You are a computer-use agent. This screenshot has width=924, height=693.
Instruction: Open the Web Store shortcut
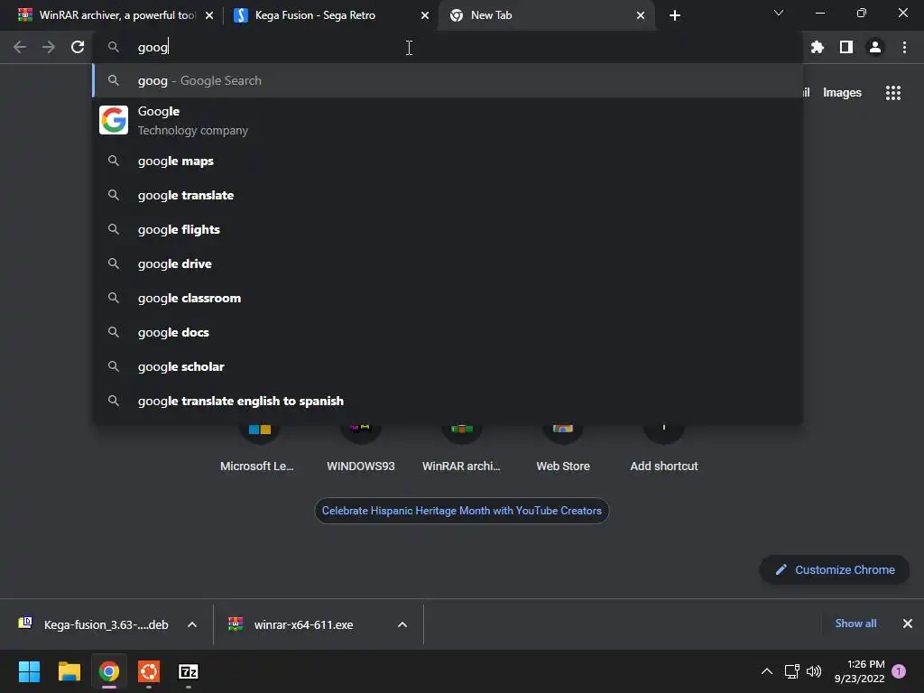563,449
